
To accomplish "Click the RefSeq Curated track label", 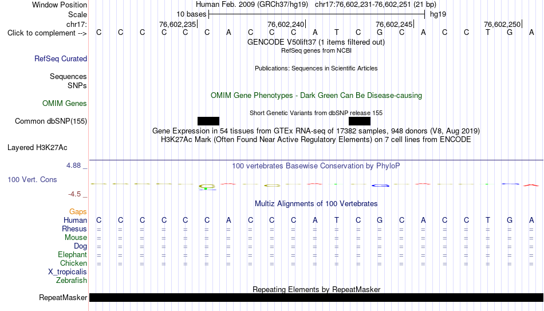I will (61, 58).
